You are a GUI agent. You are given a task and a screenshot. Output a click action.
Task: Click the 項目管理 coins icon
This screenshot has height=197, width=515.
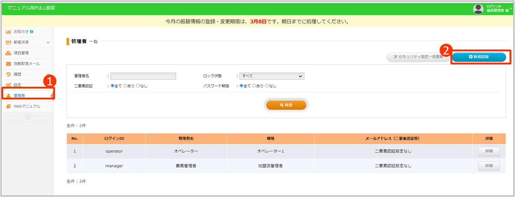point(8,53)
